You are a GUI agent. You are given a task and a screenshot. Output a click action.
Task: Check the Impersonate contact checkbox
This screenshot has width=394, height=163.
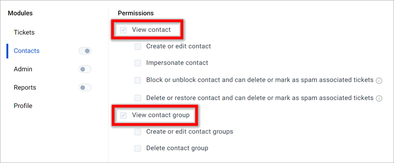click(138, 63)
